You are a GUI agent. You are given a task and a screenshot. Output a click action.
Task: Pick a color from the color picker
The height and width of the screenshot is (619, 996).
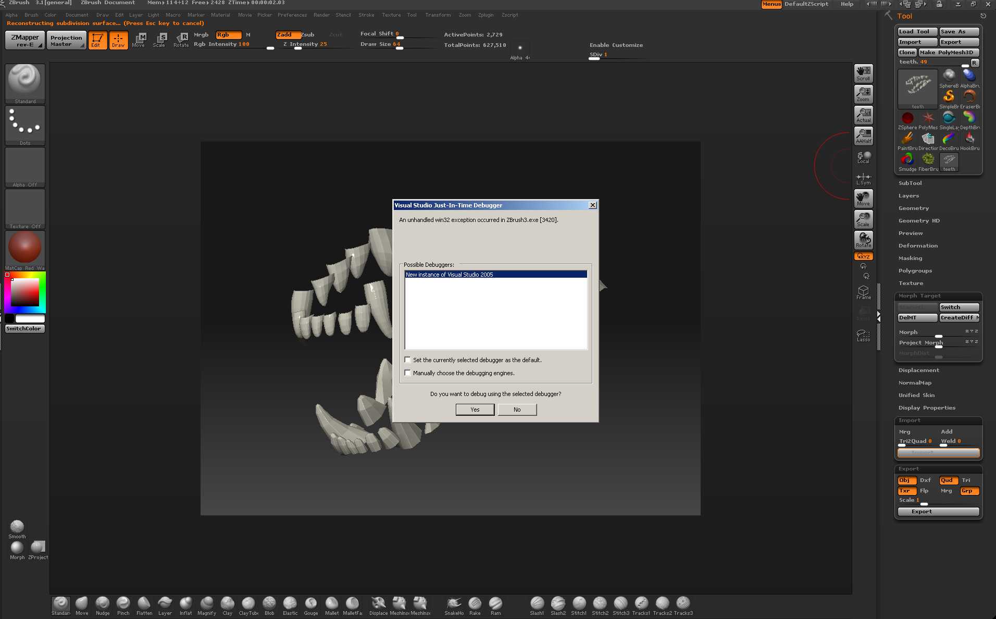click(x=23, y=292)
